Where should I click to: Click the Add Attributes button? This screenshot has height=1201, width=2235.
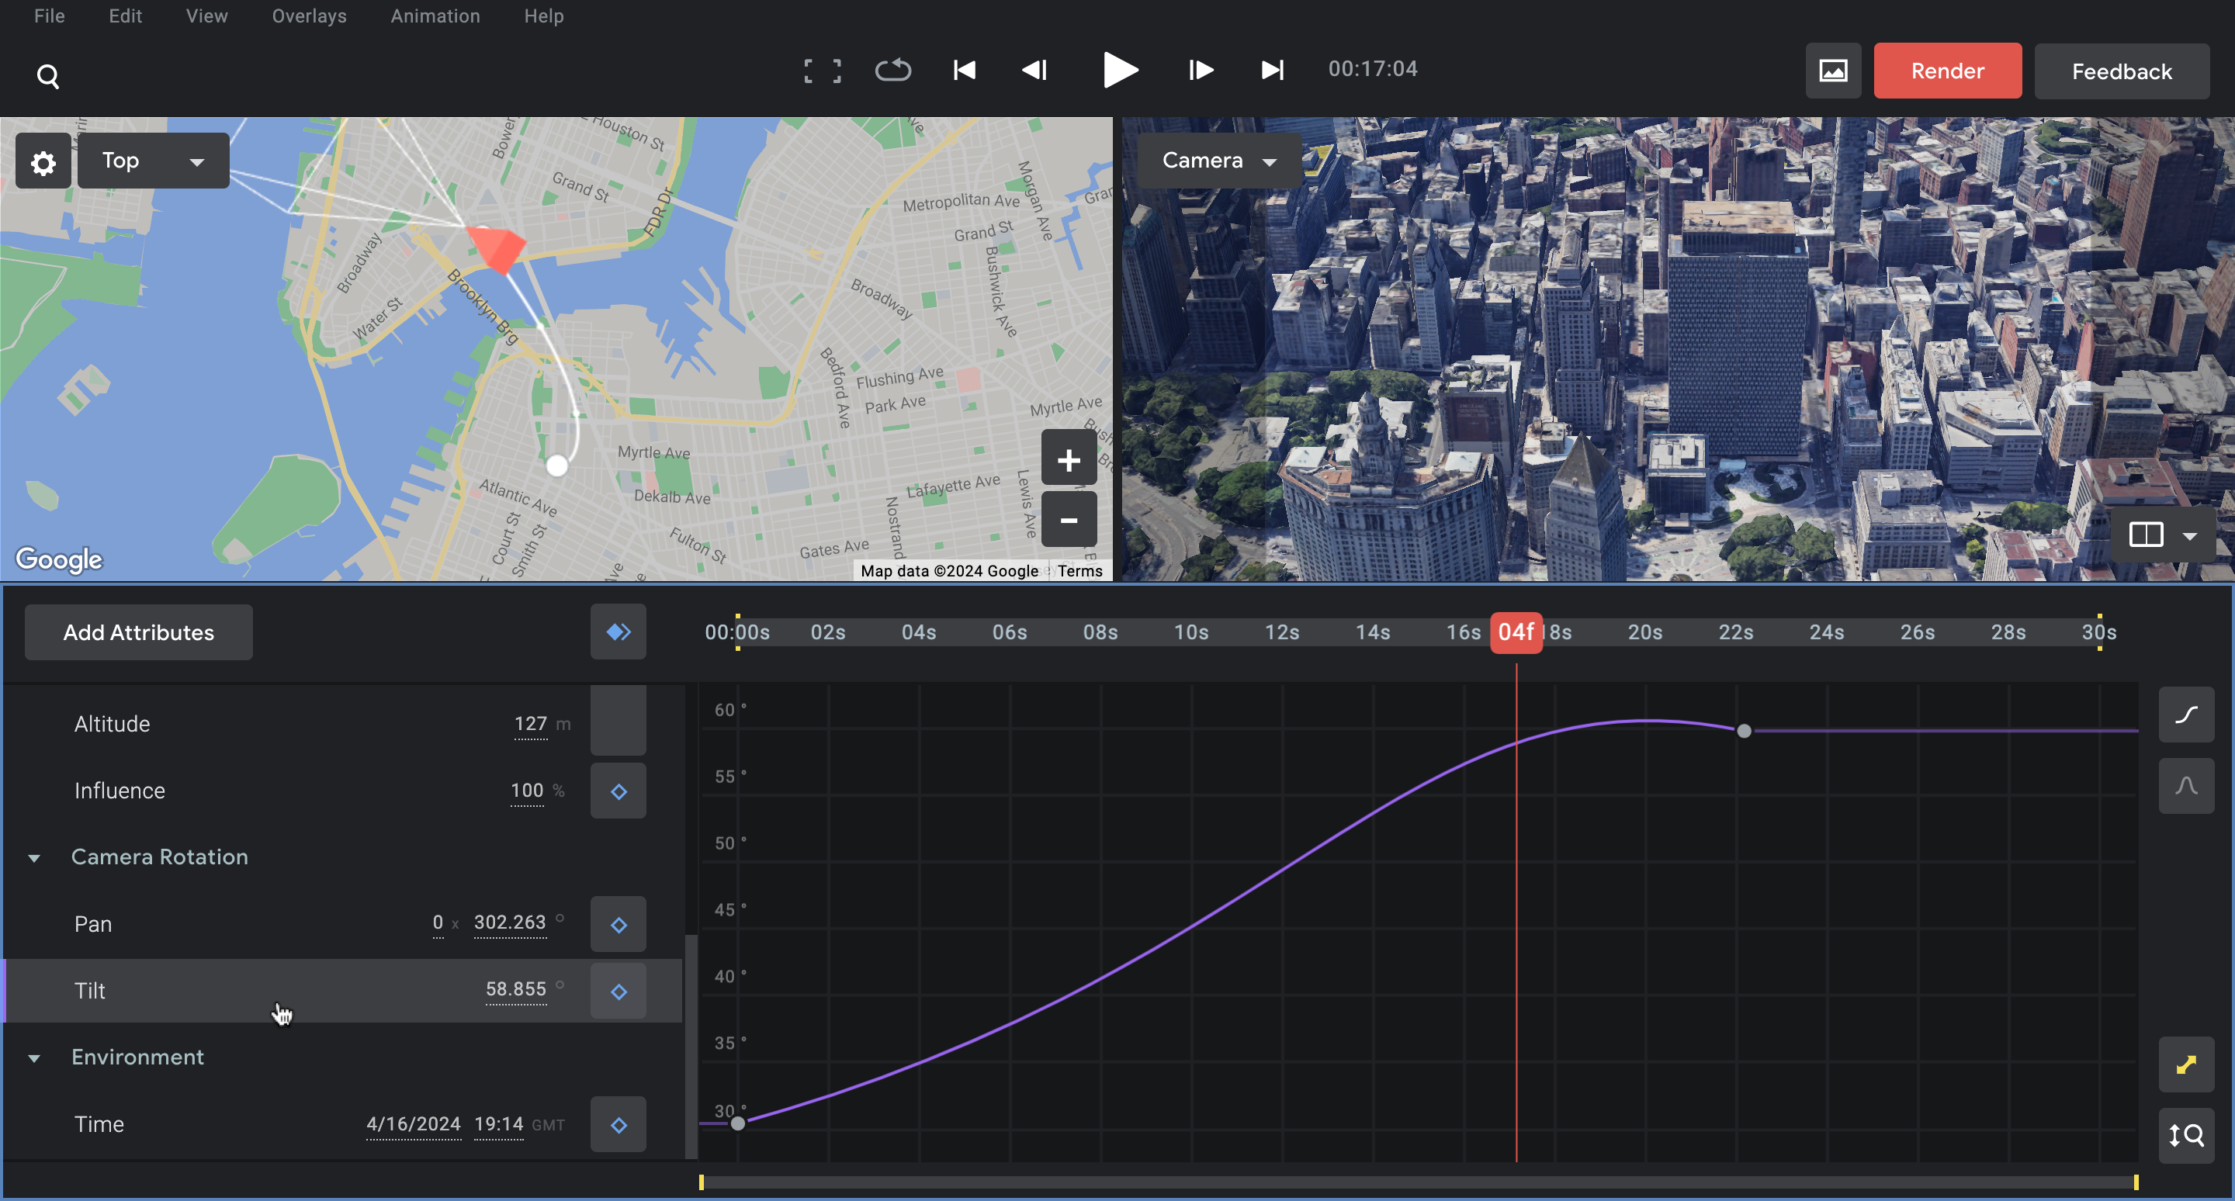(x=139, y=632)
